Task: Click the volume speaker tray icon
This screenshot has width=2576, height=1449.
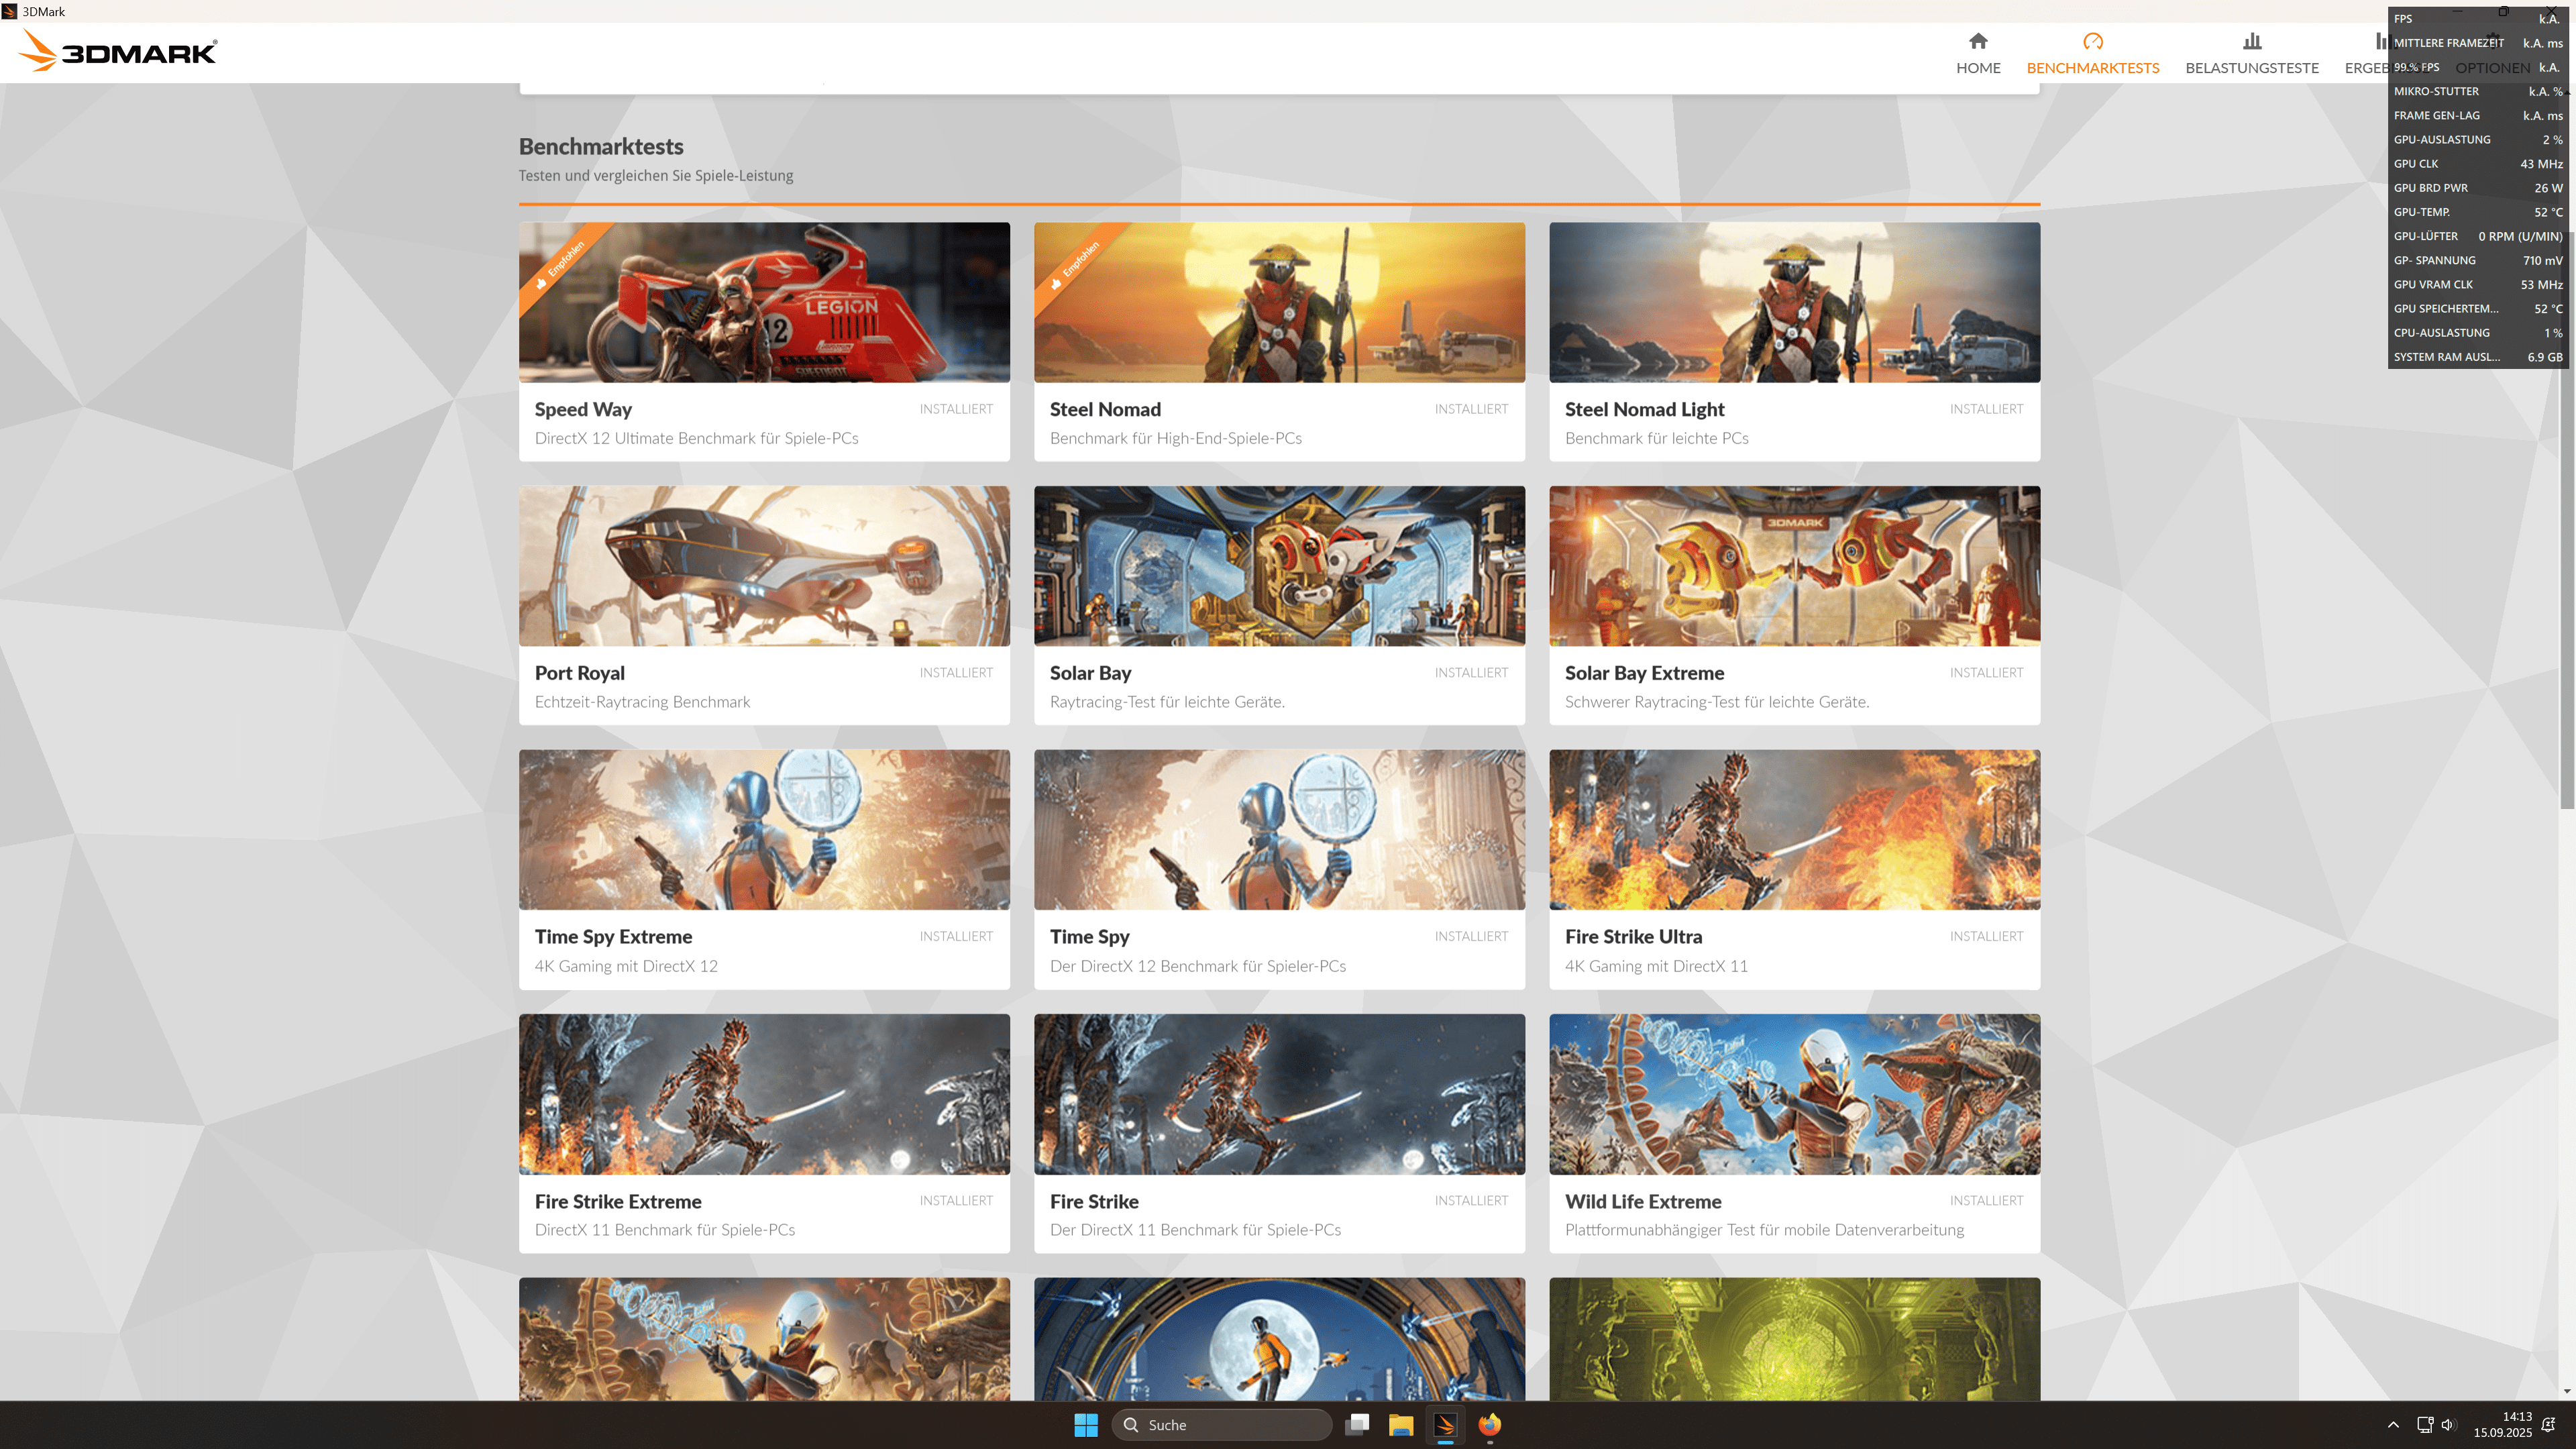Action: [2448, 1424]
